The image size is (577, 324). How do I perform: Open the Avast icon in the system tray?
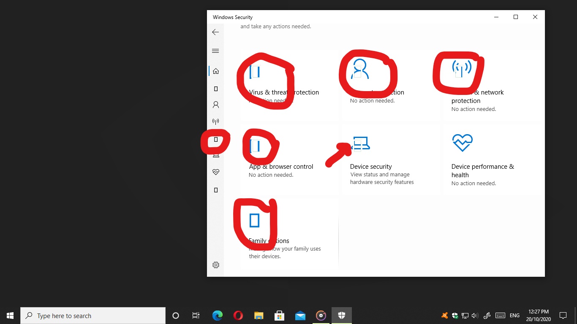click(x=444, y=316)
